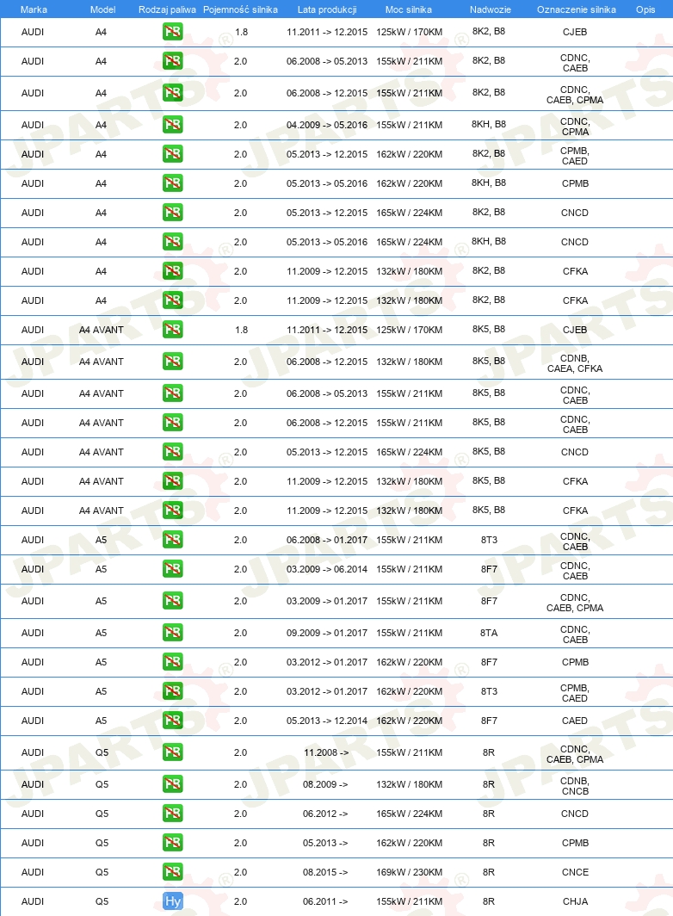Click the fuel icon in the A5 8F7 CPMB row
The height and width of the screenshot is (916, 673).
[172, 662]
